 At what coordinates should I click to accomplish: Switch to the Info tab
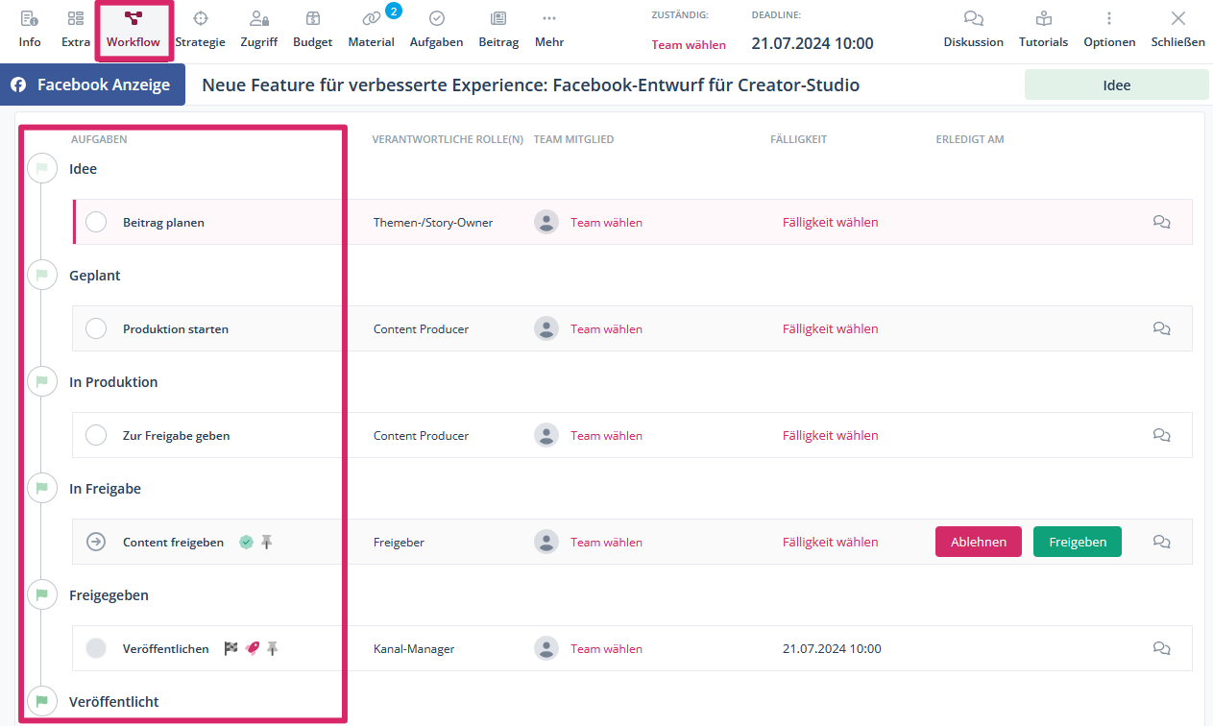pos(30,29)
